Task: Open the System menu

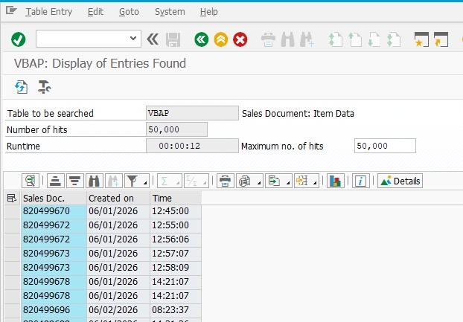Action: pos(170,12)
